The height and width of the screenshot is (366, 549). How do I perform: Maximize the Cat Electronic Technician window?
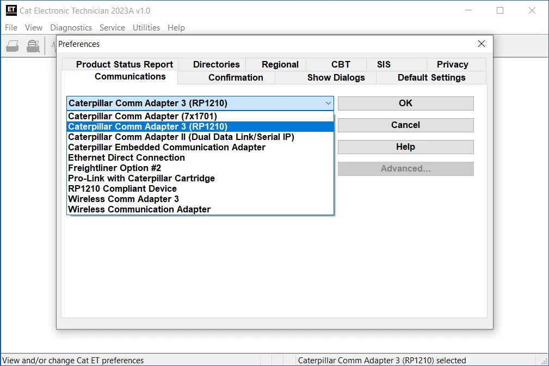coord(500,10)
